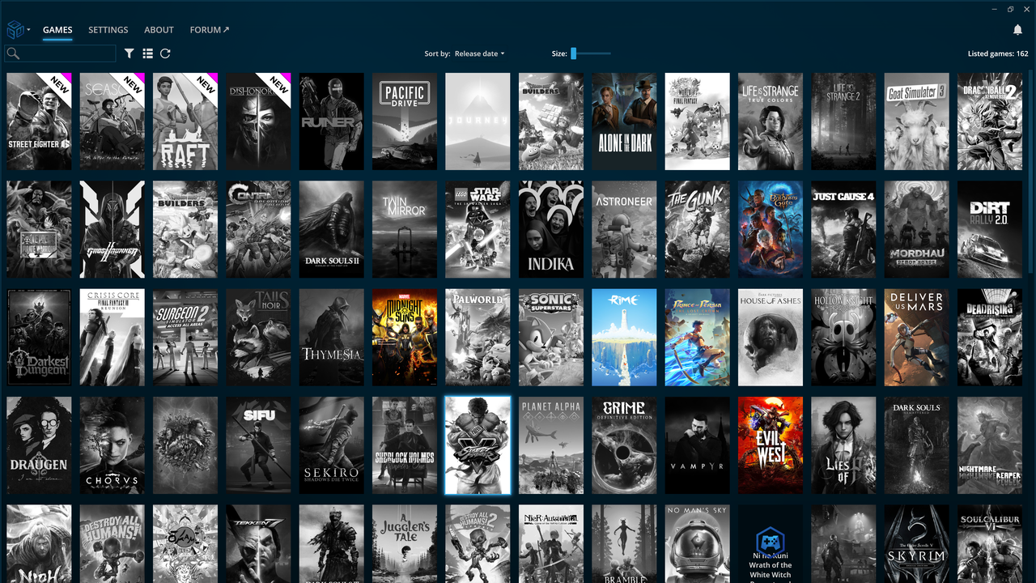Select the Surgeon Simulator 2 cover
The width and height of the screenshot is (1036, 583).
pyautogui.click(x=185, y=338)
